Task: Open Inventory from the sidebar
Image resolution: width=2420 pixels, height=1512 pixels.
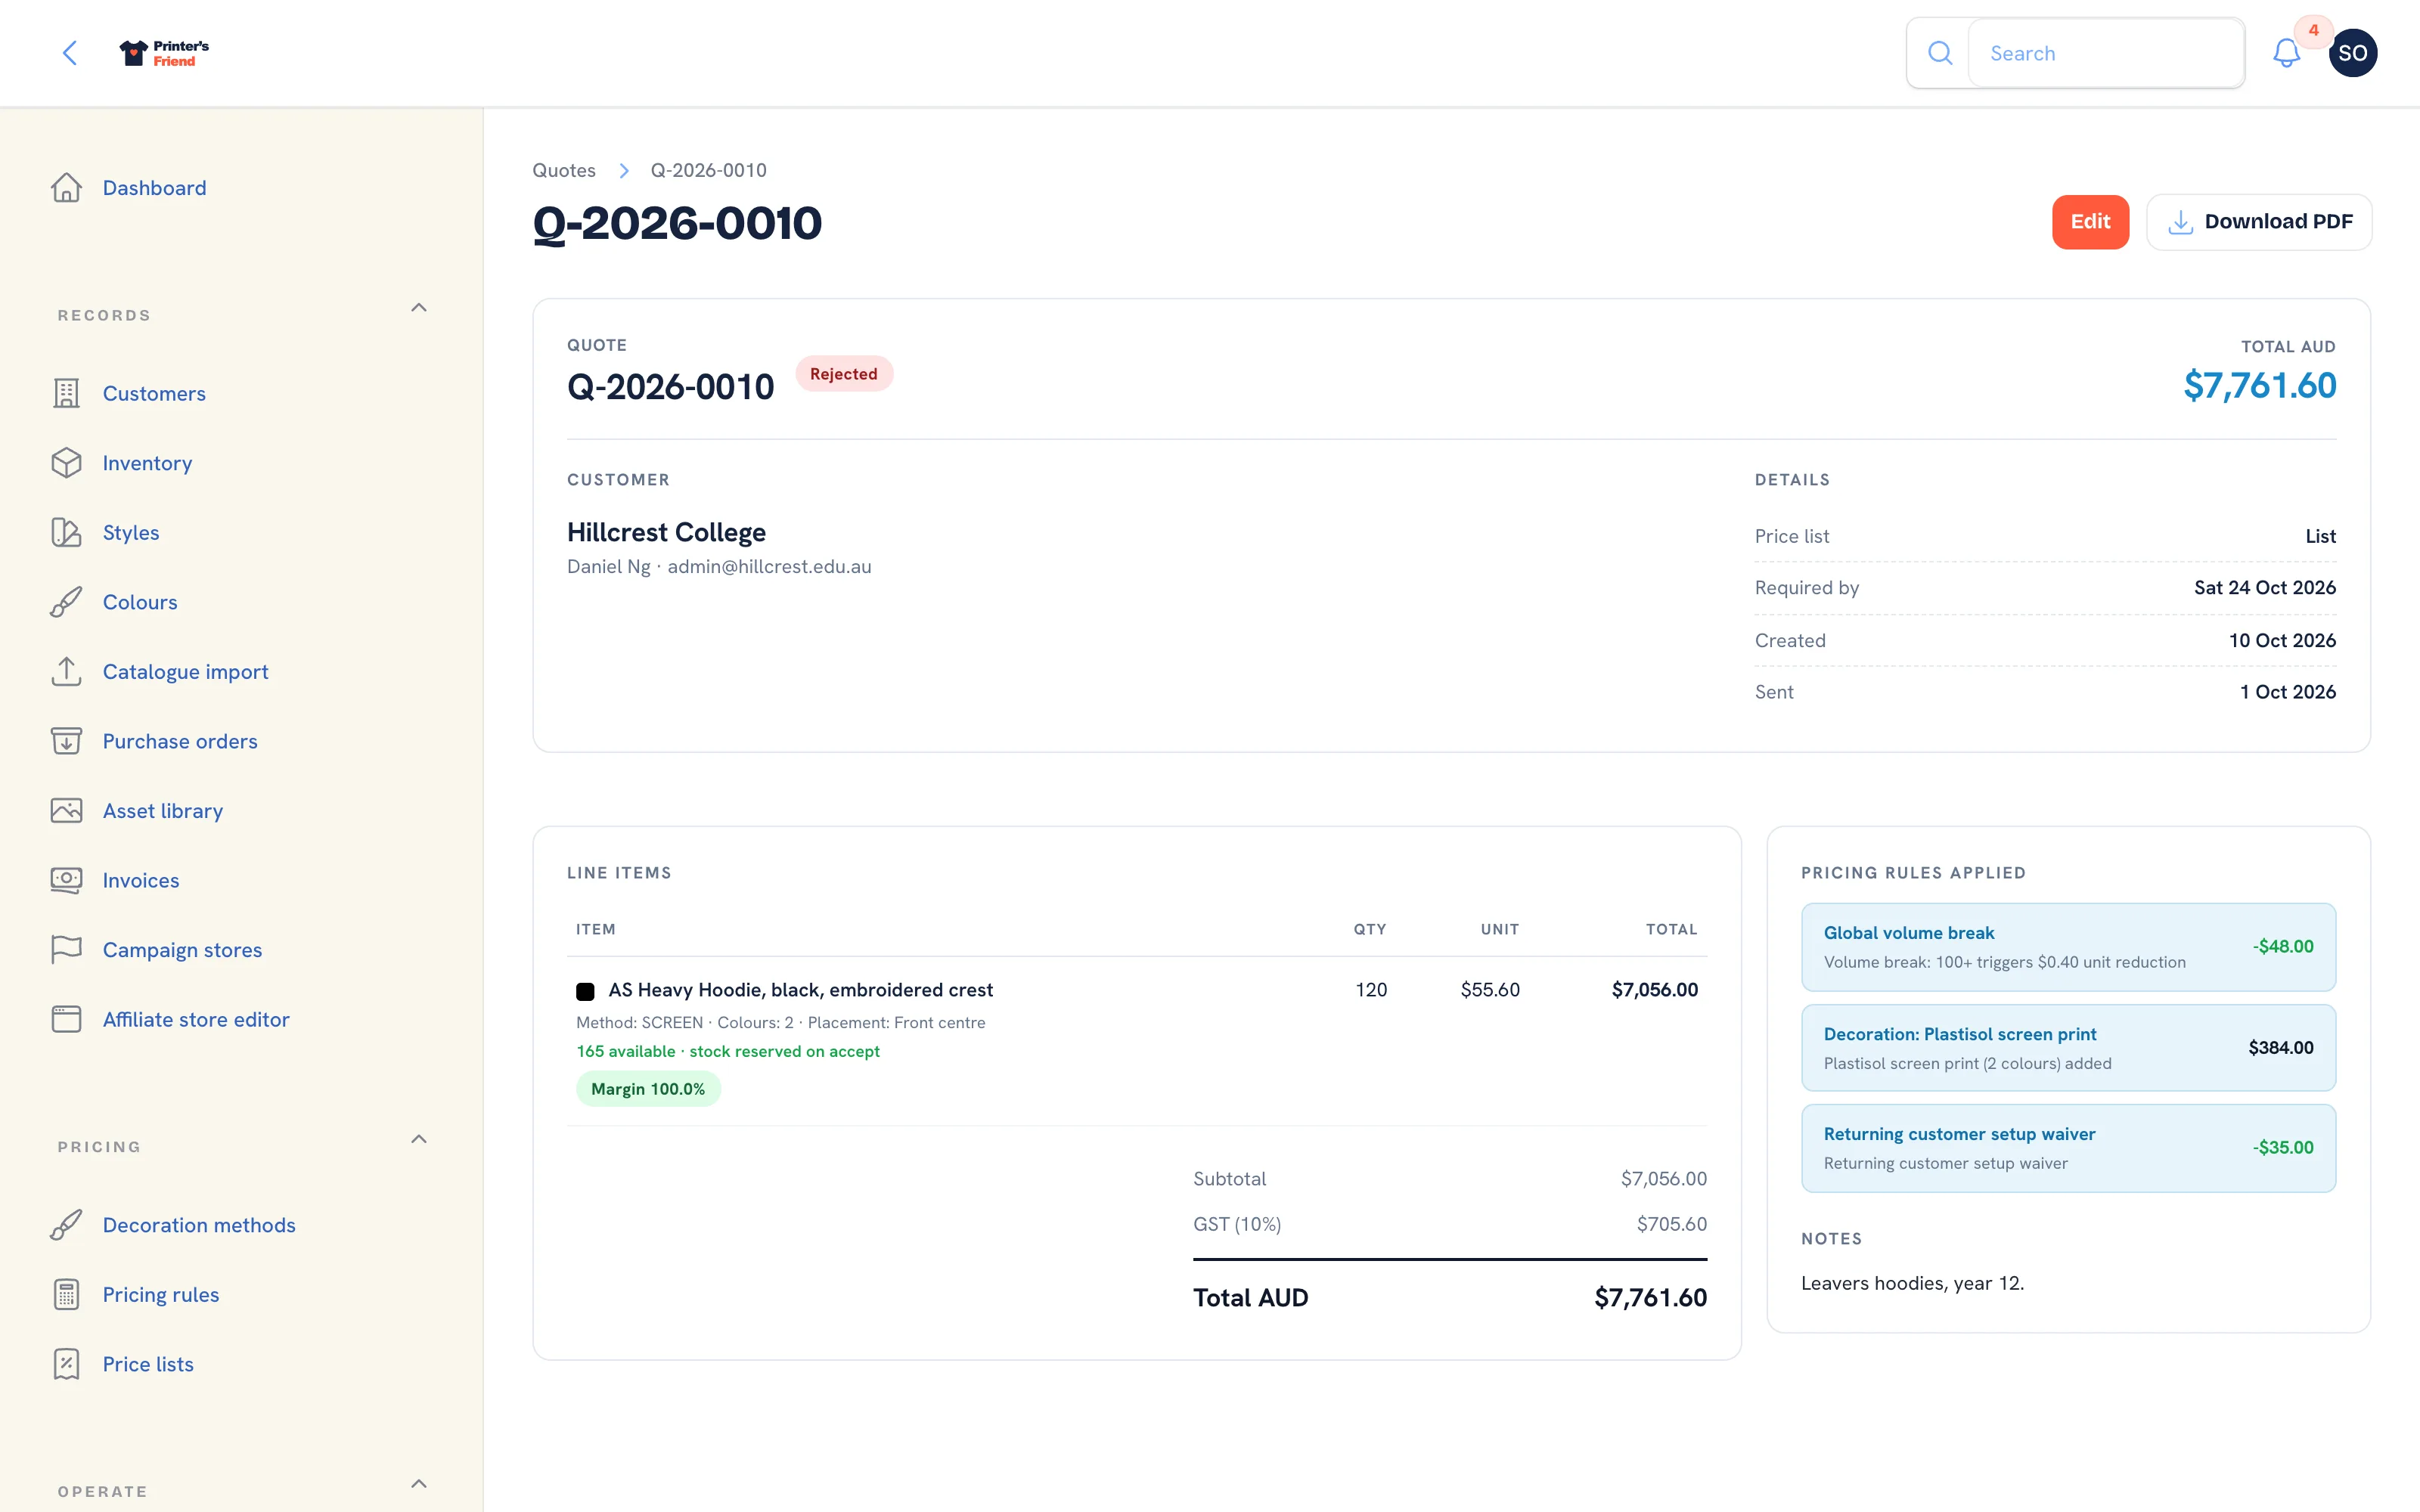Action: tap(147, 463)
